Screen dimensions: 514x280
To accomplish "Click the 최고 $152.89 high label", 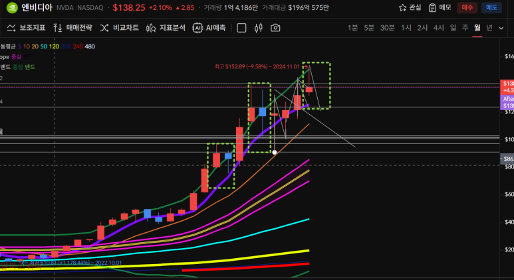I will 257,66.
